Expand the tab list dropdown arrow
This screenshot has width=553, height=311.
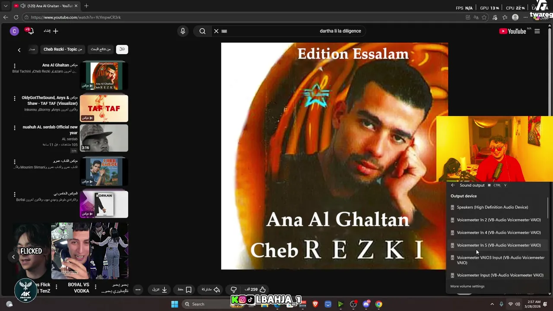(6, 6)
